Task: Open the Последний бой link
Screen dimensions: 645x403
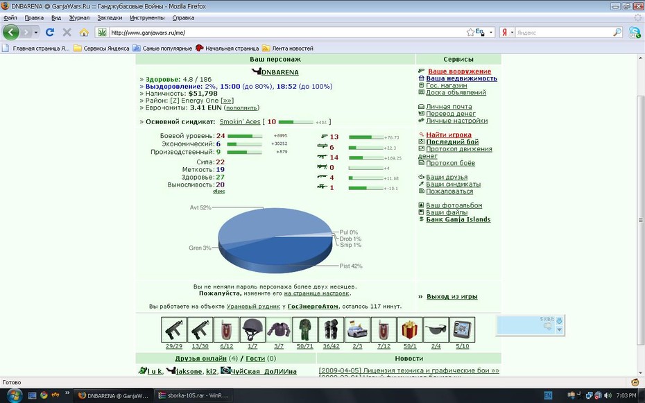Action: pyautogui.click(x=452, y=142)
